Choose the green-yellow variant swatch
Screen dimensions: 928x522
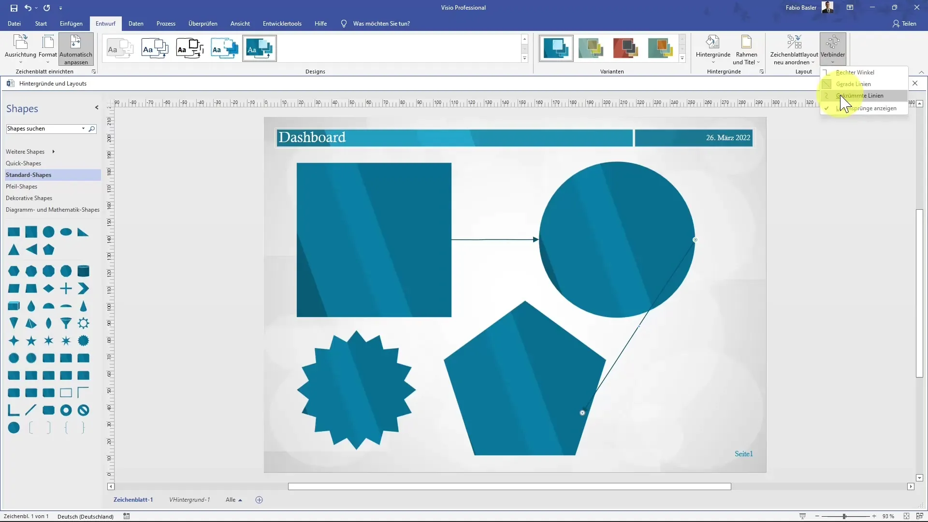click(591, 48)
